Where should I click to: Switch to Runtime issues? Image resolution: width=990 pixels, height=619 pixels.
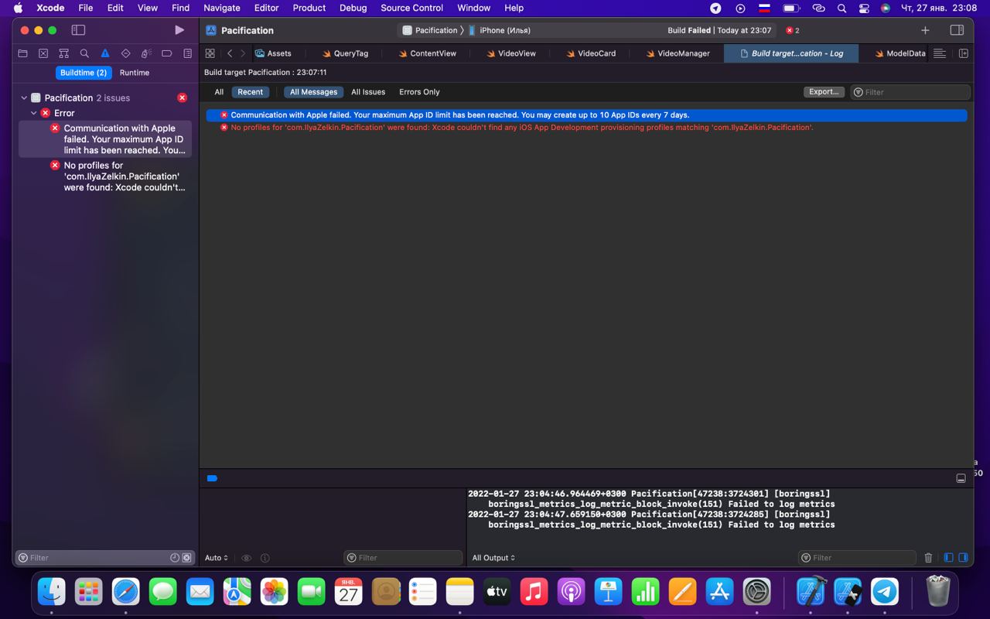135,73
